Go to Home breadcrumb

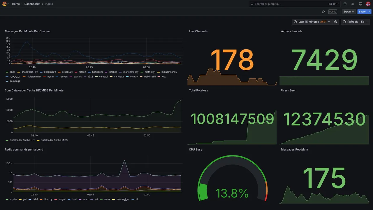click(16, 4)
